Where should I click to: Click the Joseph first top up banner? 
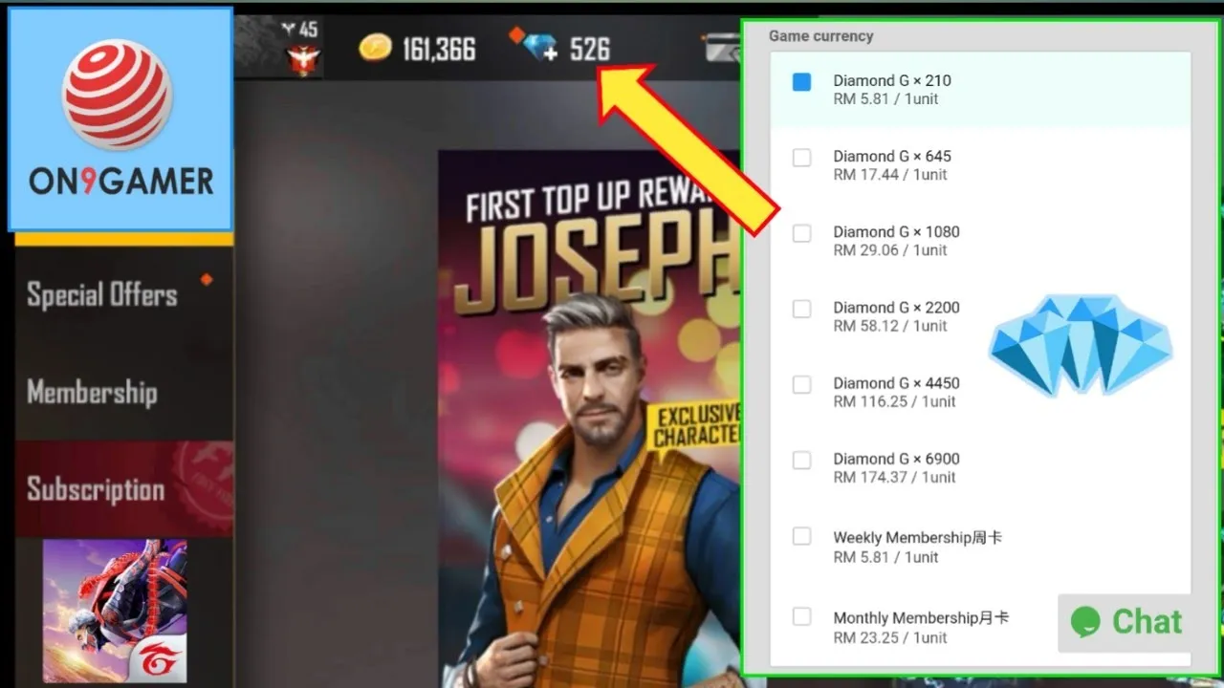coord(590,419)
